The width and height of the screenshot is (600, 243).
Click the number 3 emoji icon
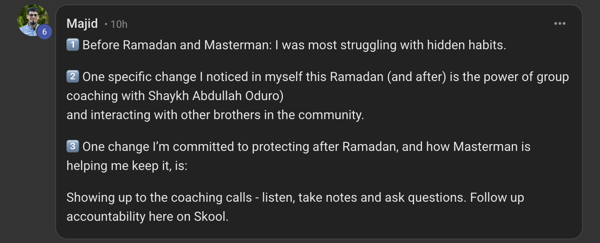pyautogui.click(x=72, y=147)
